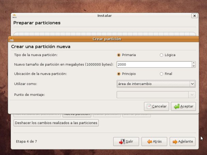Decrease partition size with down stepper arrow
Screen dimensions: 207x155
pos(194,66)
